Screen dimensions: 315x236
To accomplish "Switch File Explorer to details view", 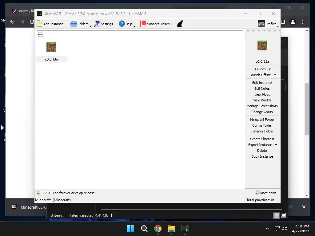I will pos(277,215).
